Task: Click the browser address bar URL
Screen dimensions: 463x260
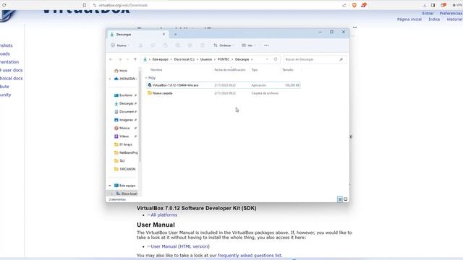Action: [123, 5]
